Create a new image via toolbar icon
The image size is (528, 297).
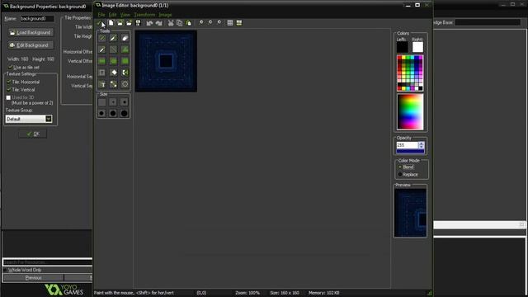pyautogui.click(x=111, y=23)
